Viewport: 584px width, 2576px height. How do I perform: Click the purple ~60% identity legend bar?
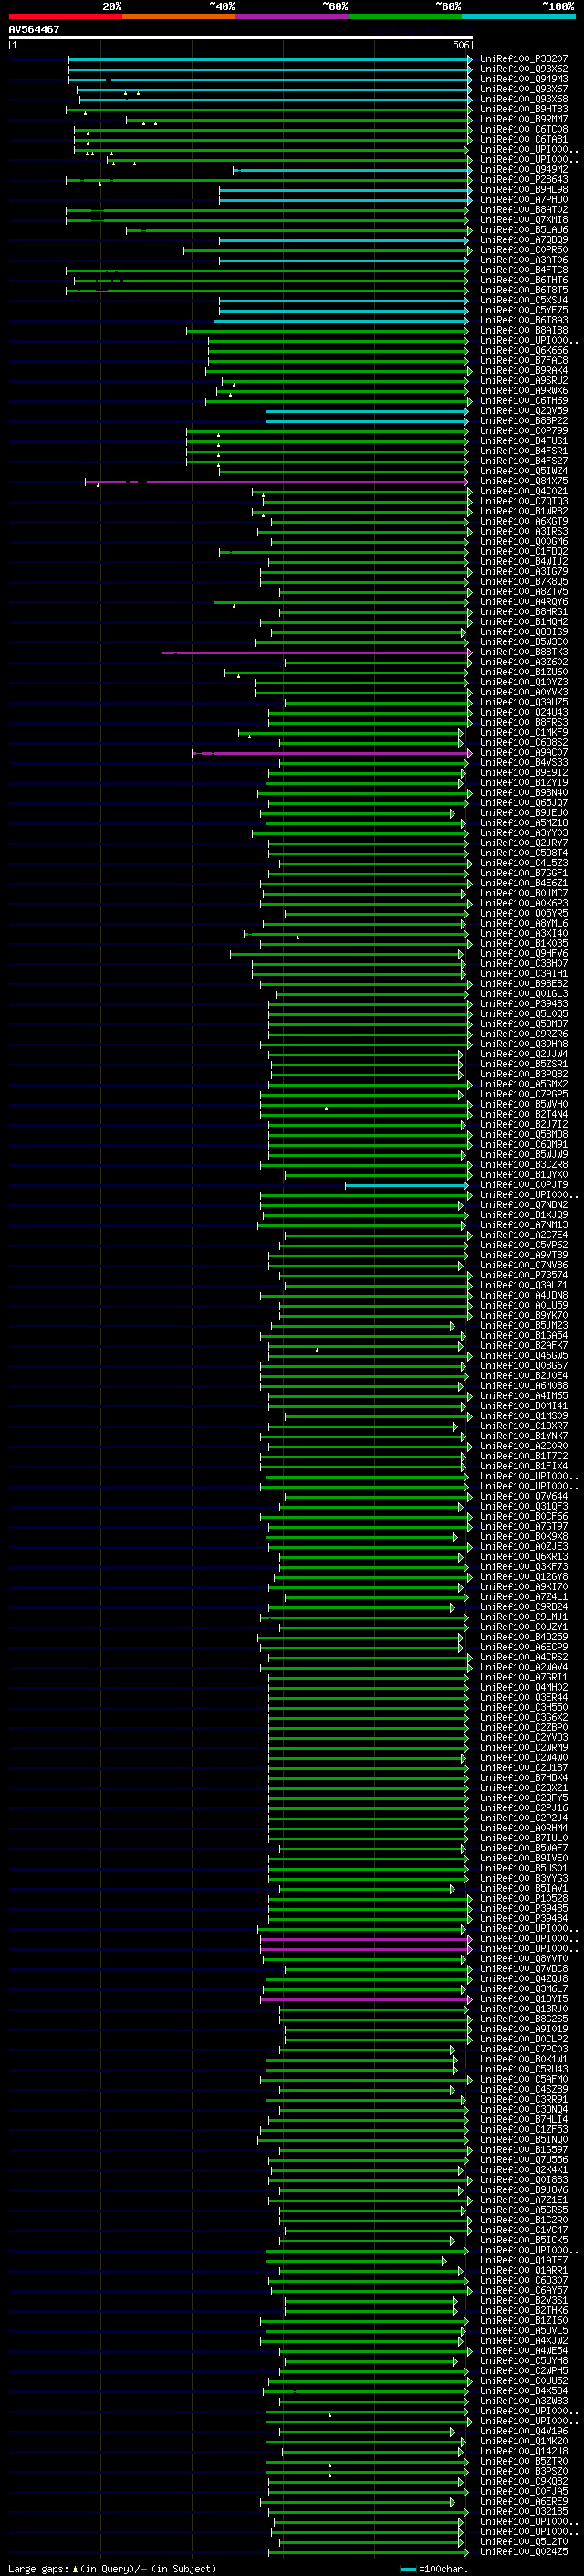293,16
